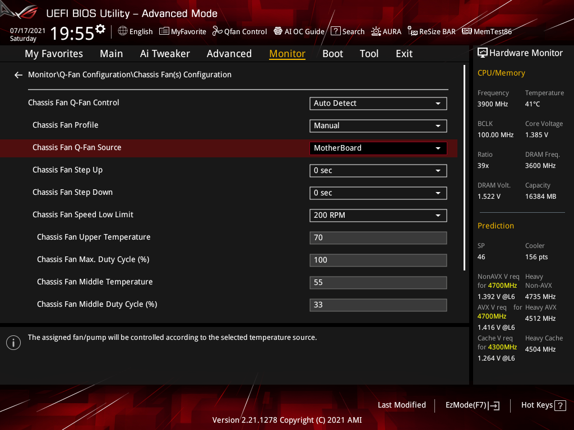Click Chassis Fan Max. Duty Cycle field
The image size is (574, 430).
point(378,260)
